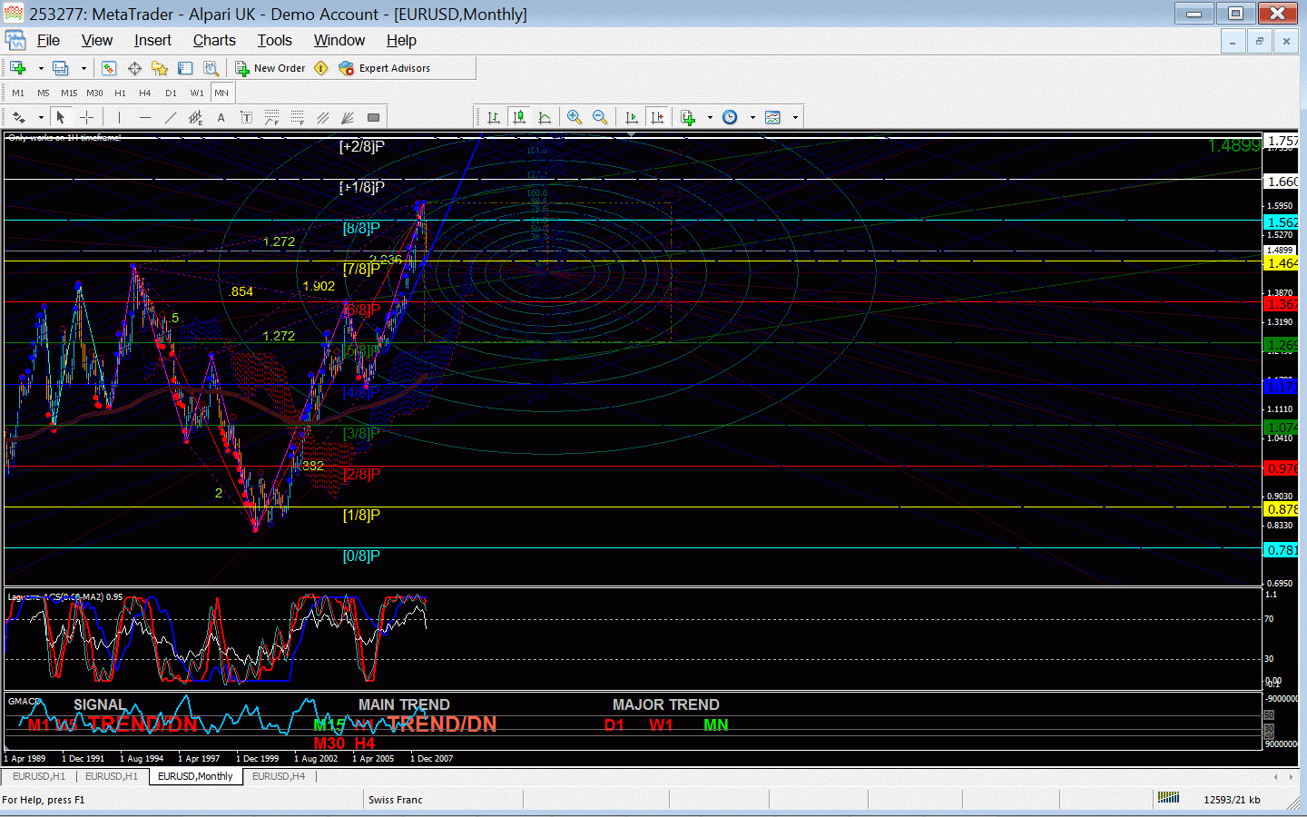Image resolution: width=1307 pixels, height=817 pixels.
Task: Switch to M5 timeframe
Action: [44, 93]
